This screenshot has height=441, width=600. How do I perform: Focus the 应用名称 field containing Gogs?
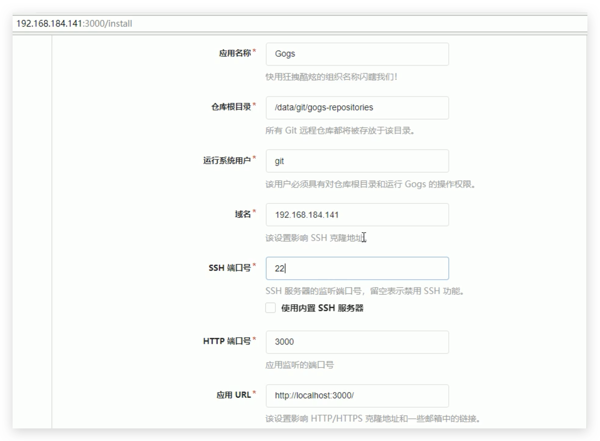pyautogui.click(x=357, y=54)
